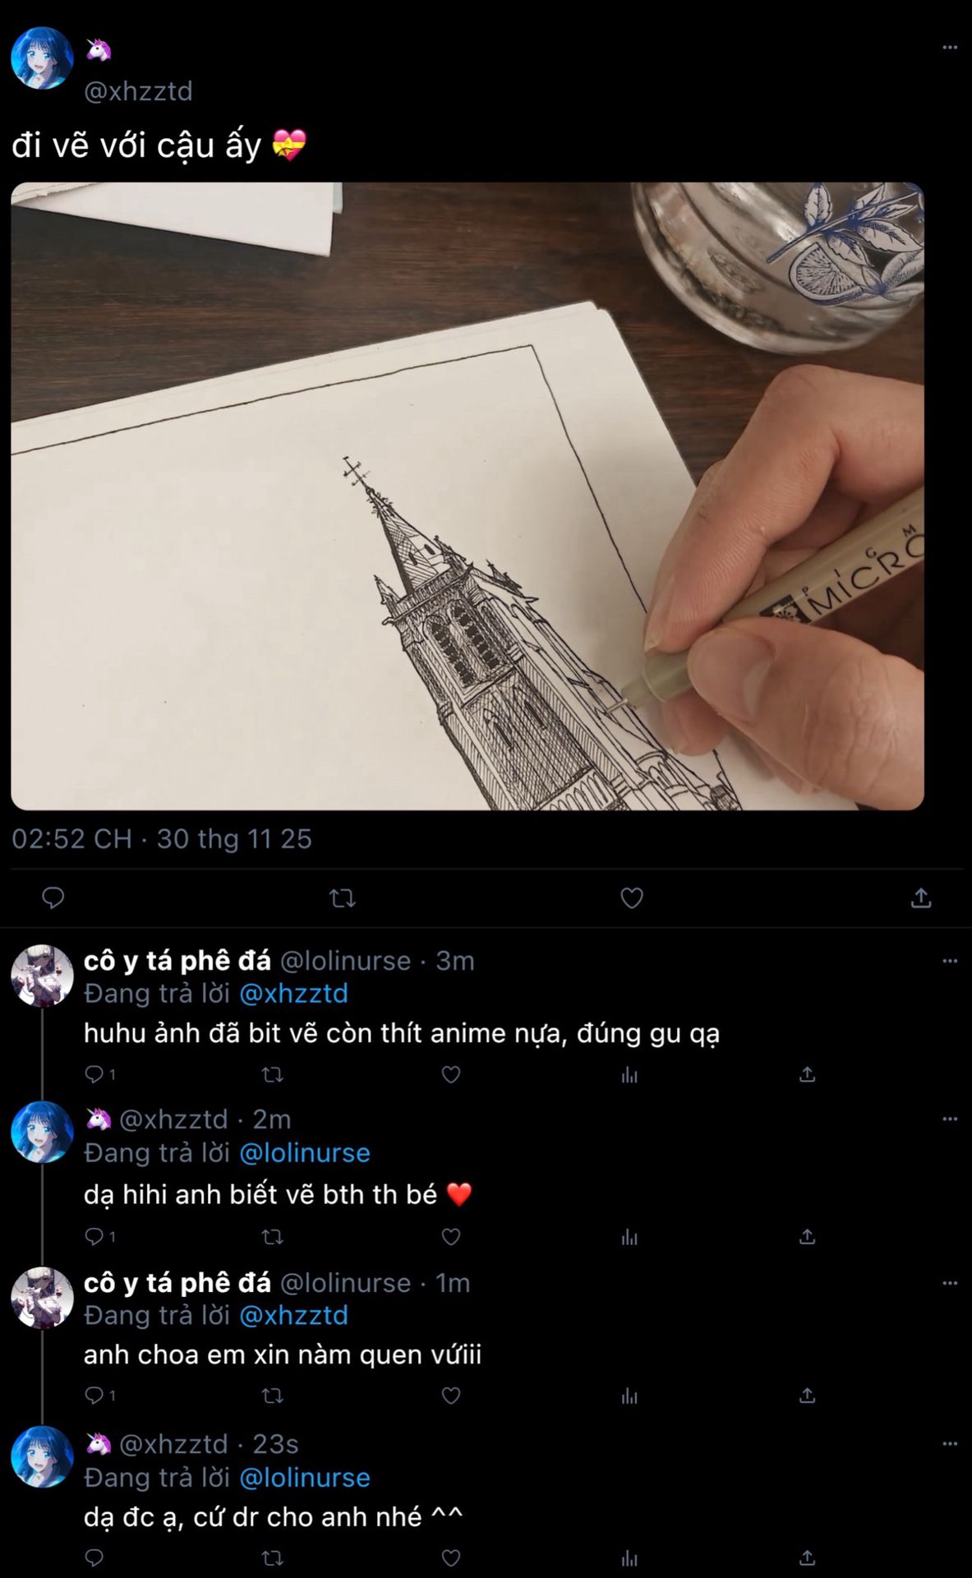
Task: Open the @xhzztd profile avatar at the top
Action: (42, 58)
